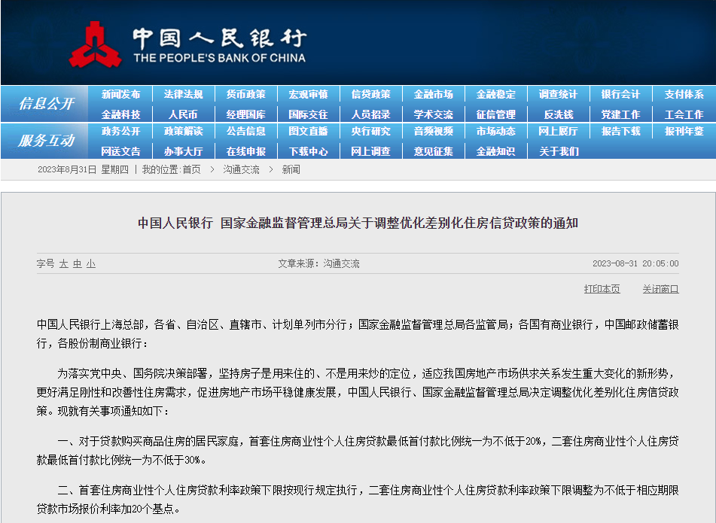
Task: Go to 征信管理 section
Action: tap(496, 114)
